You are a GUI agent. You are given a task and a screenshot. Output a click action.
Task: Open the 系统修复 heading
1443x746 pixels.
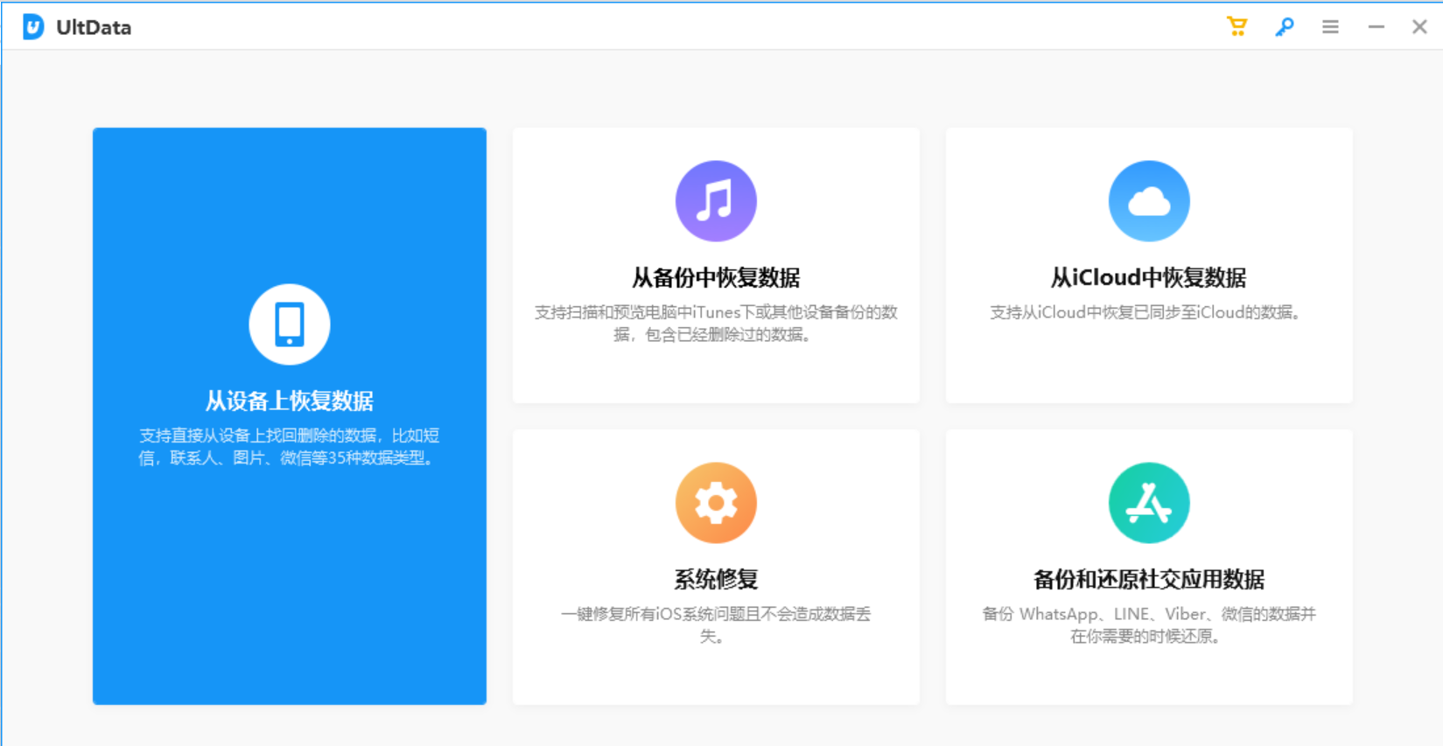tap(716, 579)
